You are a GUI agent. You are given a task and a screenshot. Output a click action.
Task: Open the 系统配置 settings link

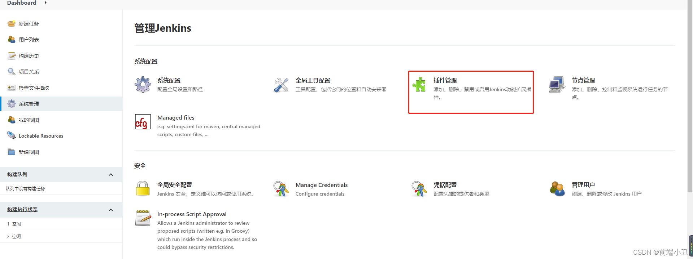(x=169, y=80)
